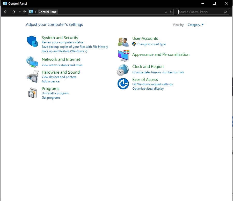Open Network and Internet globe icon
This screenshot has height=201, width=233.
click(32, 62)
